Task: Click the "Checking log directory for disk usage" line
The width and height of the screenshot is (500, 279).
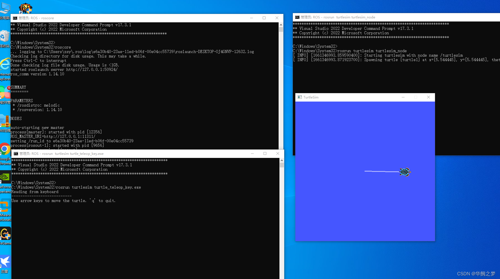Action: click(78, 56)
